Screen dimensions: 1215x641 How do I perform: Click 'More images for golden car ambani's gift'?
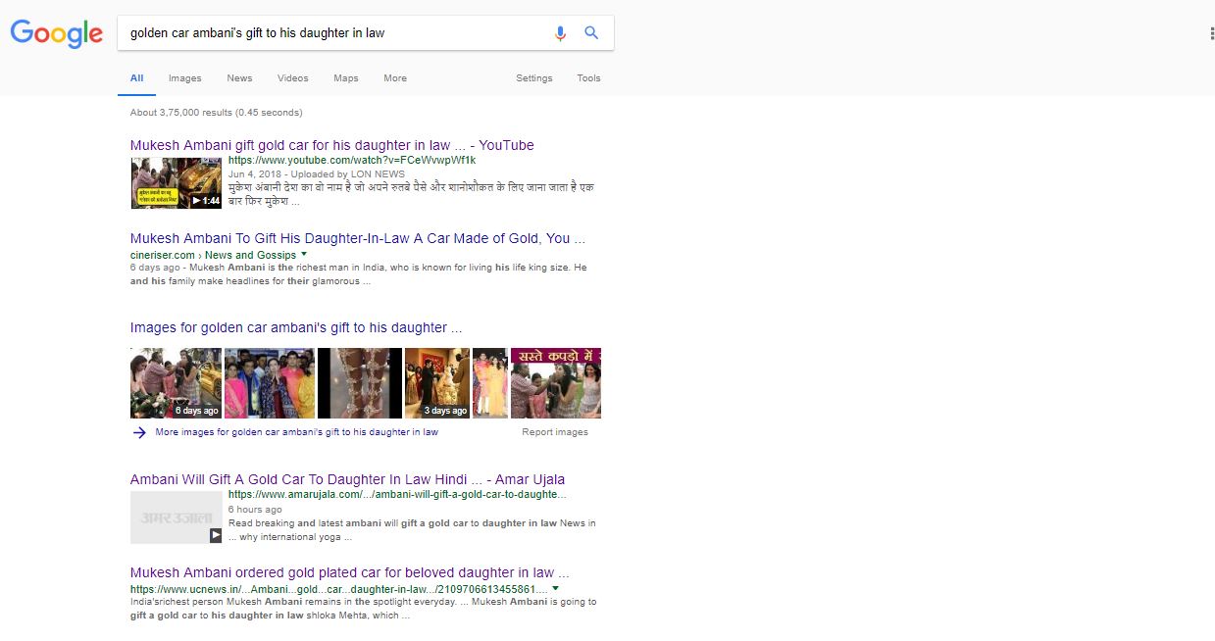297,432
